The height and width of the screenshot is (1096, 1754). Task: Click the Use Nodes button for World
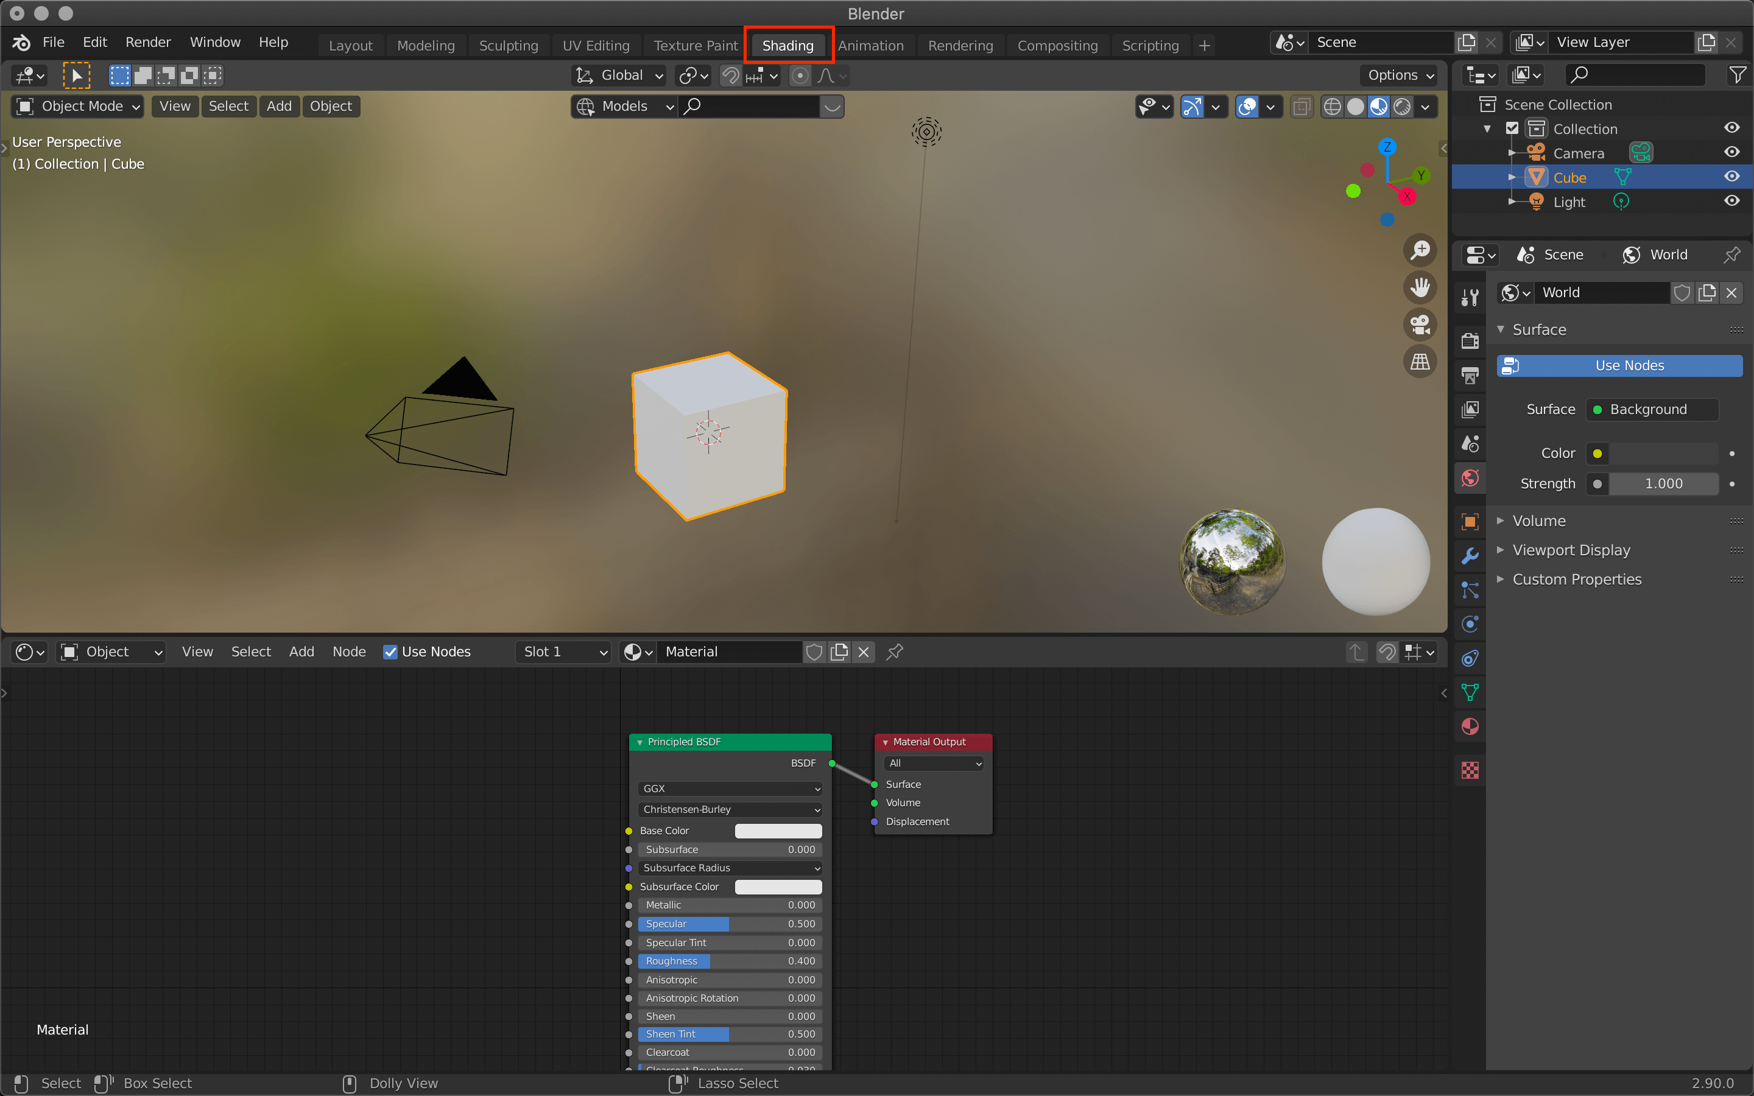[1628, 365]
